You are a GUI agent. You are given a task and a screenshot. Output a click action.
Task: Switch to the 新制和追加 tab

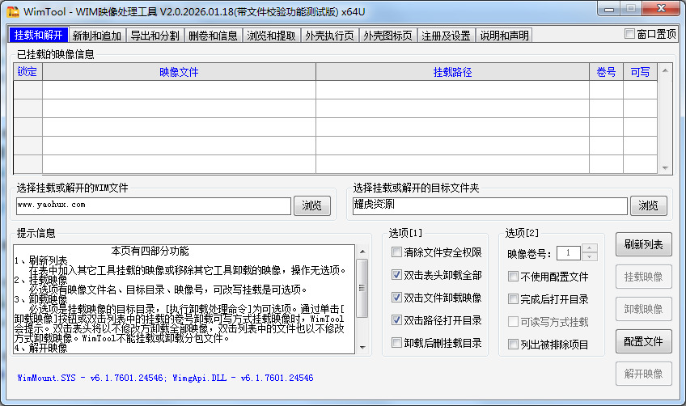coord(96,36)
